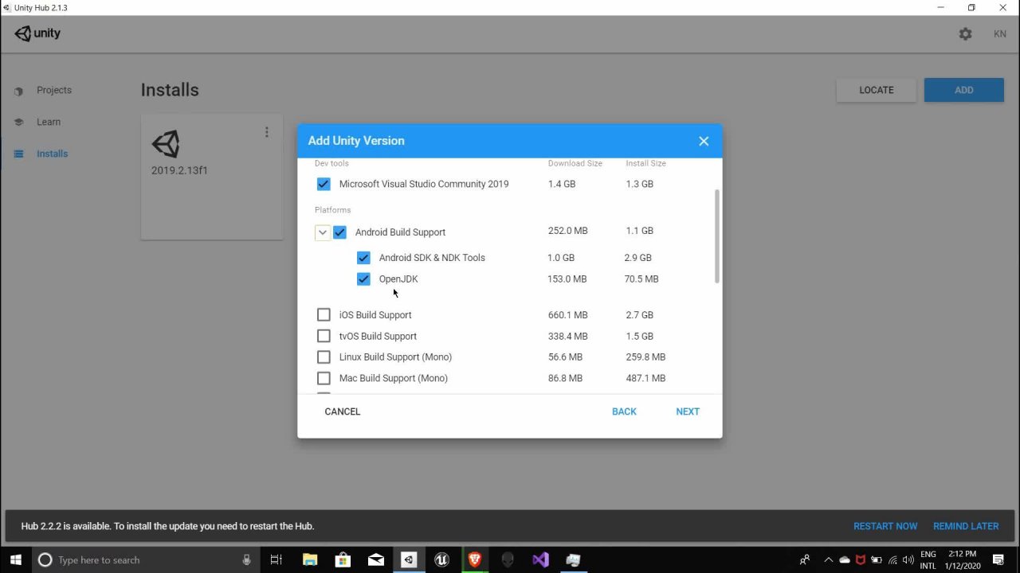This screenshot has height=573, width=1020.
Task: Uncheck Android SDK & NDK Tools
Action: click(363, 258)
